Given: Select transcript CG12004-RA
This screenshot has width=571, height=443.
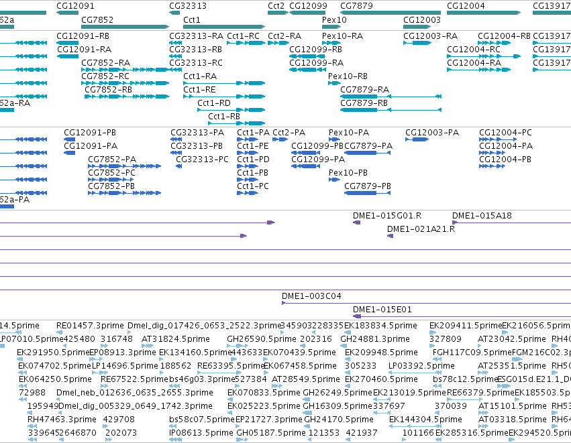Looking at the screenshot, I should 474,63.
